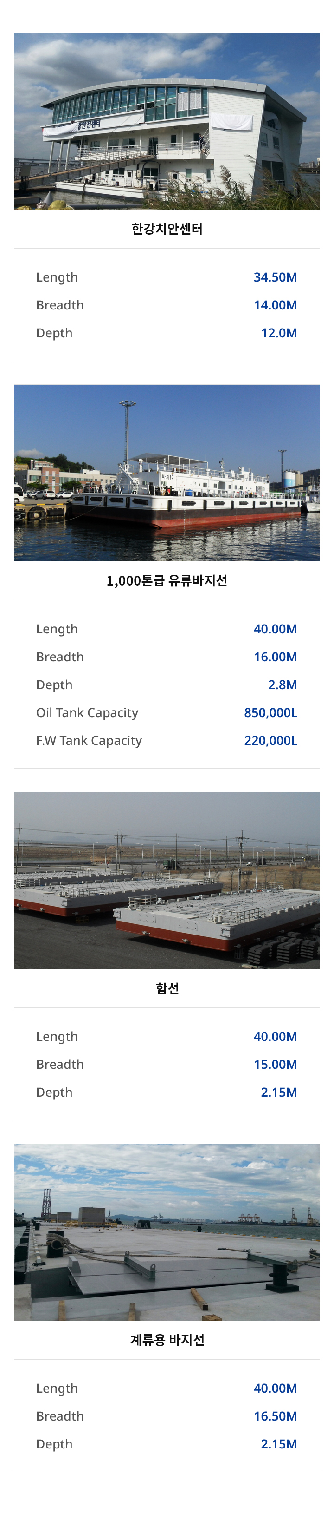Viewport: 334px width, 1514px height.
Task: Select the 12.0M depth value
Action: 279,333
